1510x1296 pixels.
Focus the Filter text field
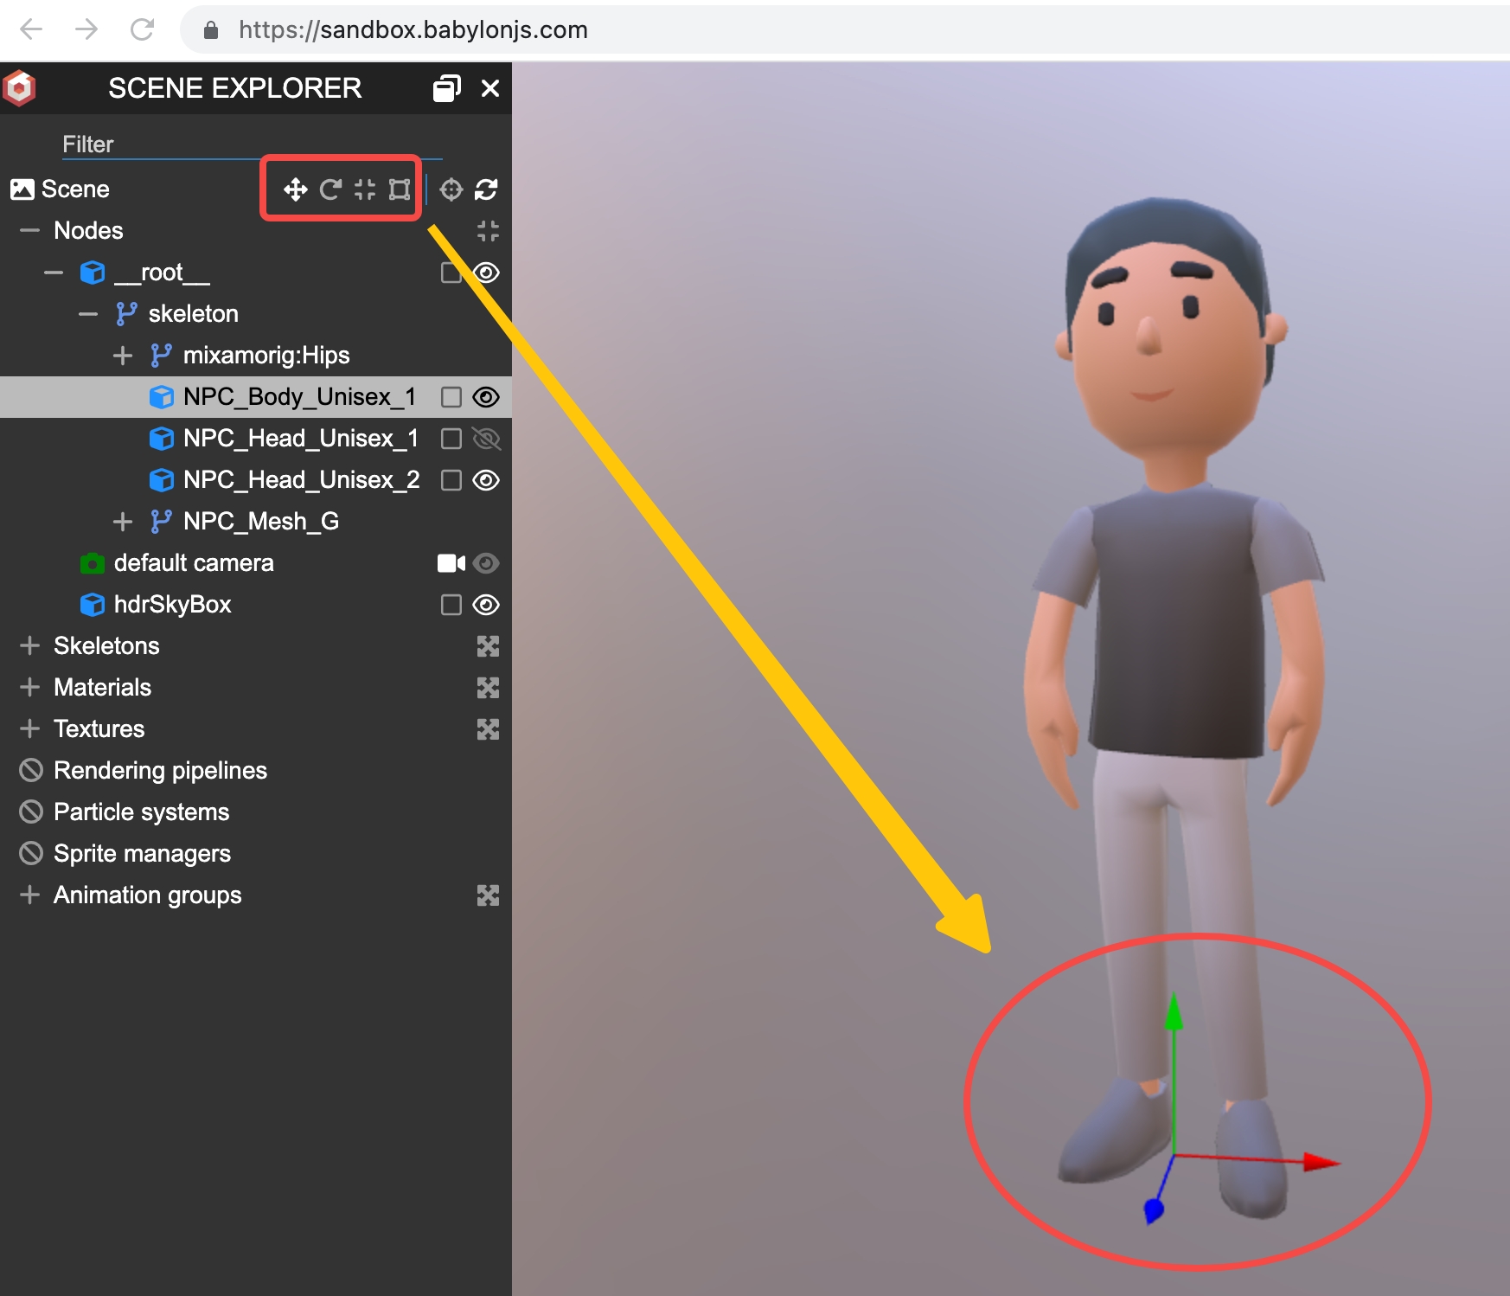251,144
